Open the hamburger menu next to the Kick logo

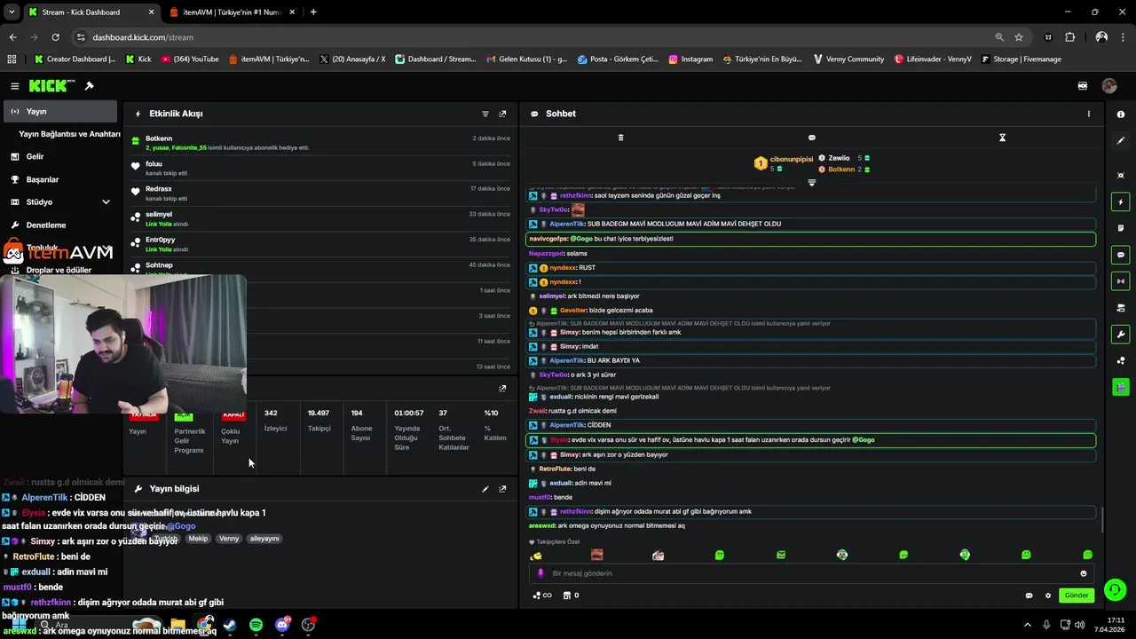[x=15, y=86]
